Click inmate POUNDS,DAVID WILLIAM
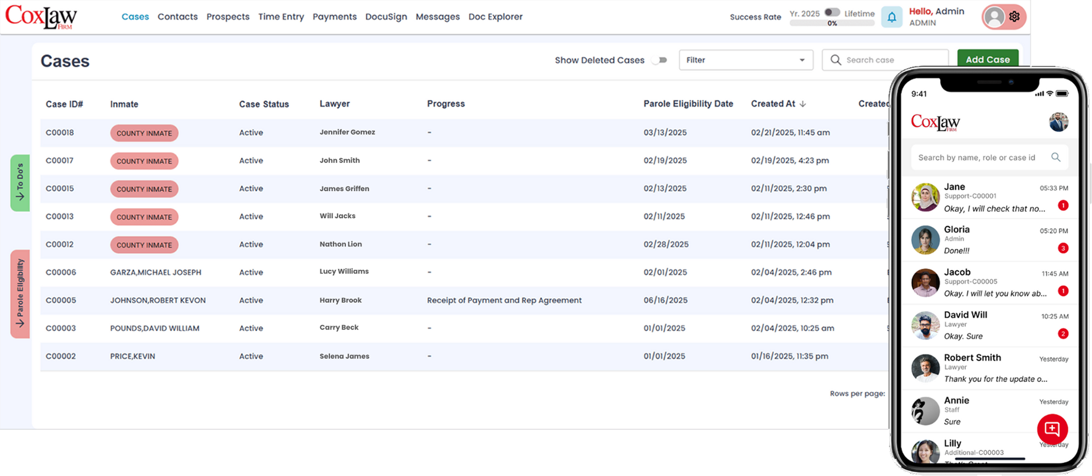The image size is (1092, 476). coord(155,328)
